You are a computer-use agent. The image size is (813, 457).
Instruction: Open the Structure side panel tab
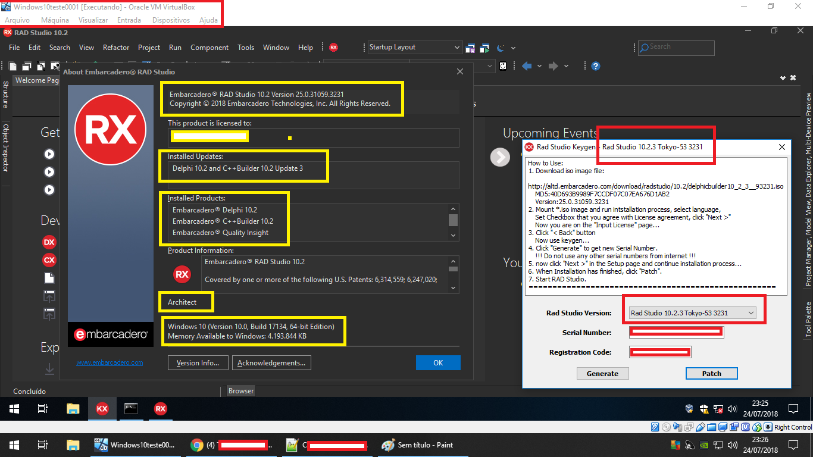5,95
